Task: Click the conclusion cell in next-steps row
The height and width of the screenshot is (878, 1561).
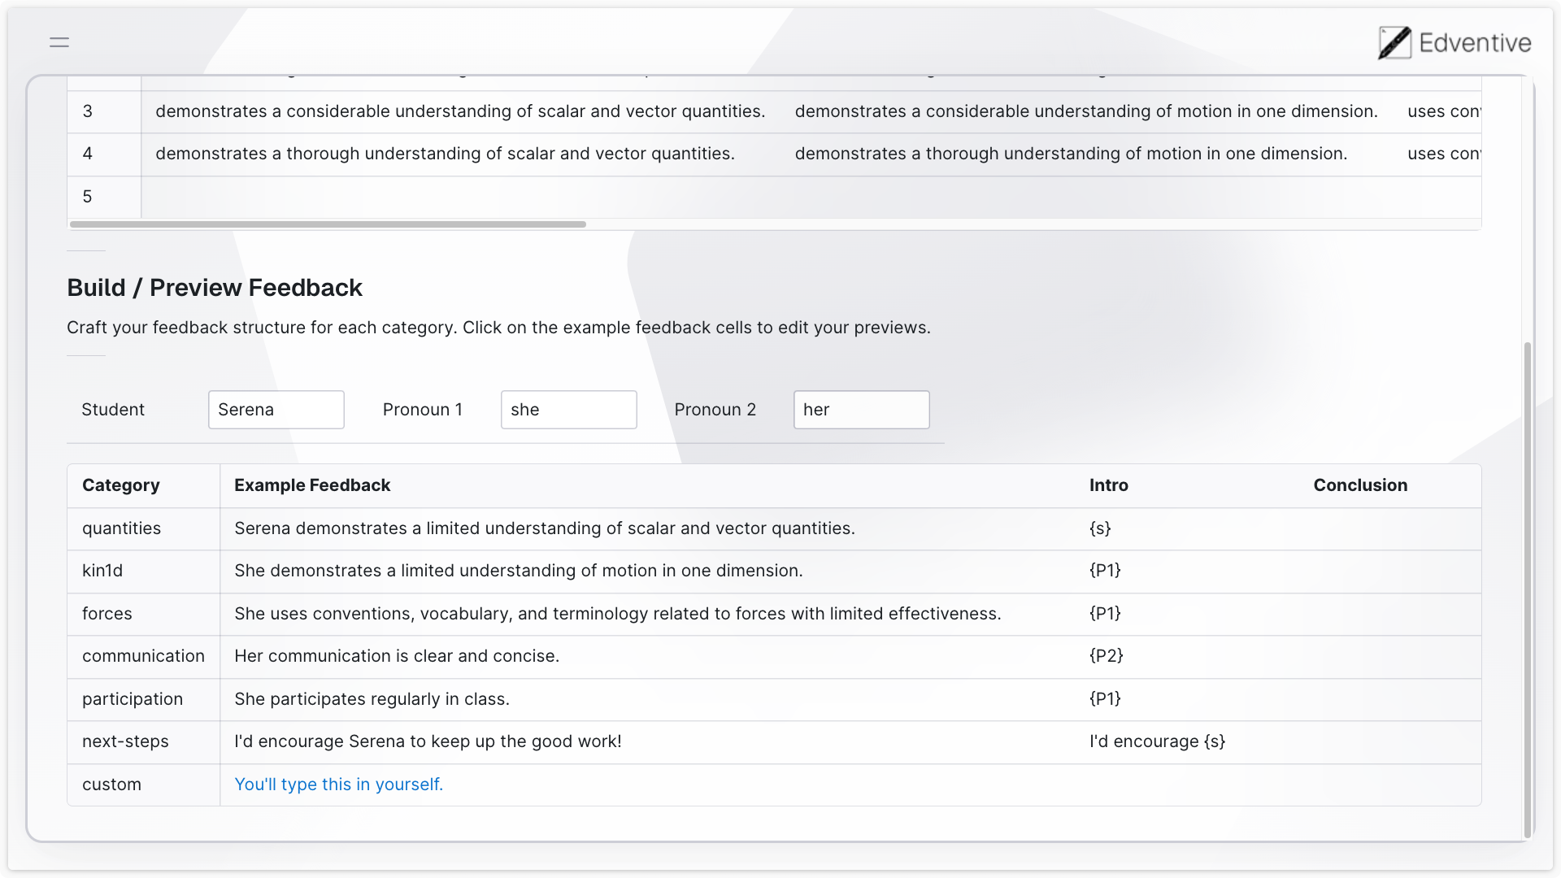Action: 1390,741
